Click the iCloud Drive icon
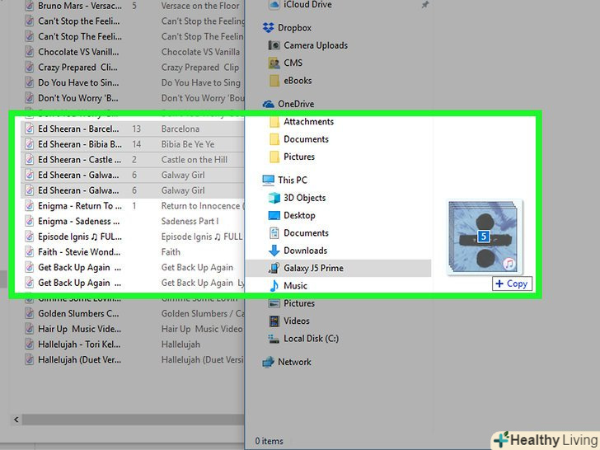This screenshot has width=600, height=450. 274,5
